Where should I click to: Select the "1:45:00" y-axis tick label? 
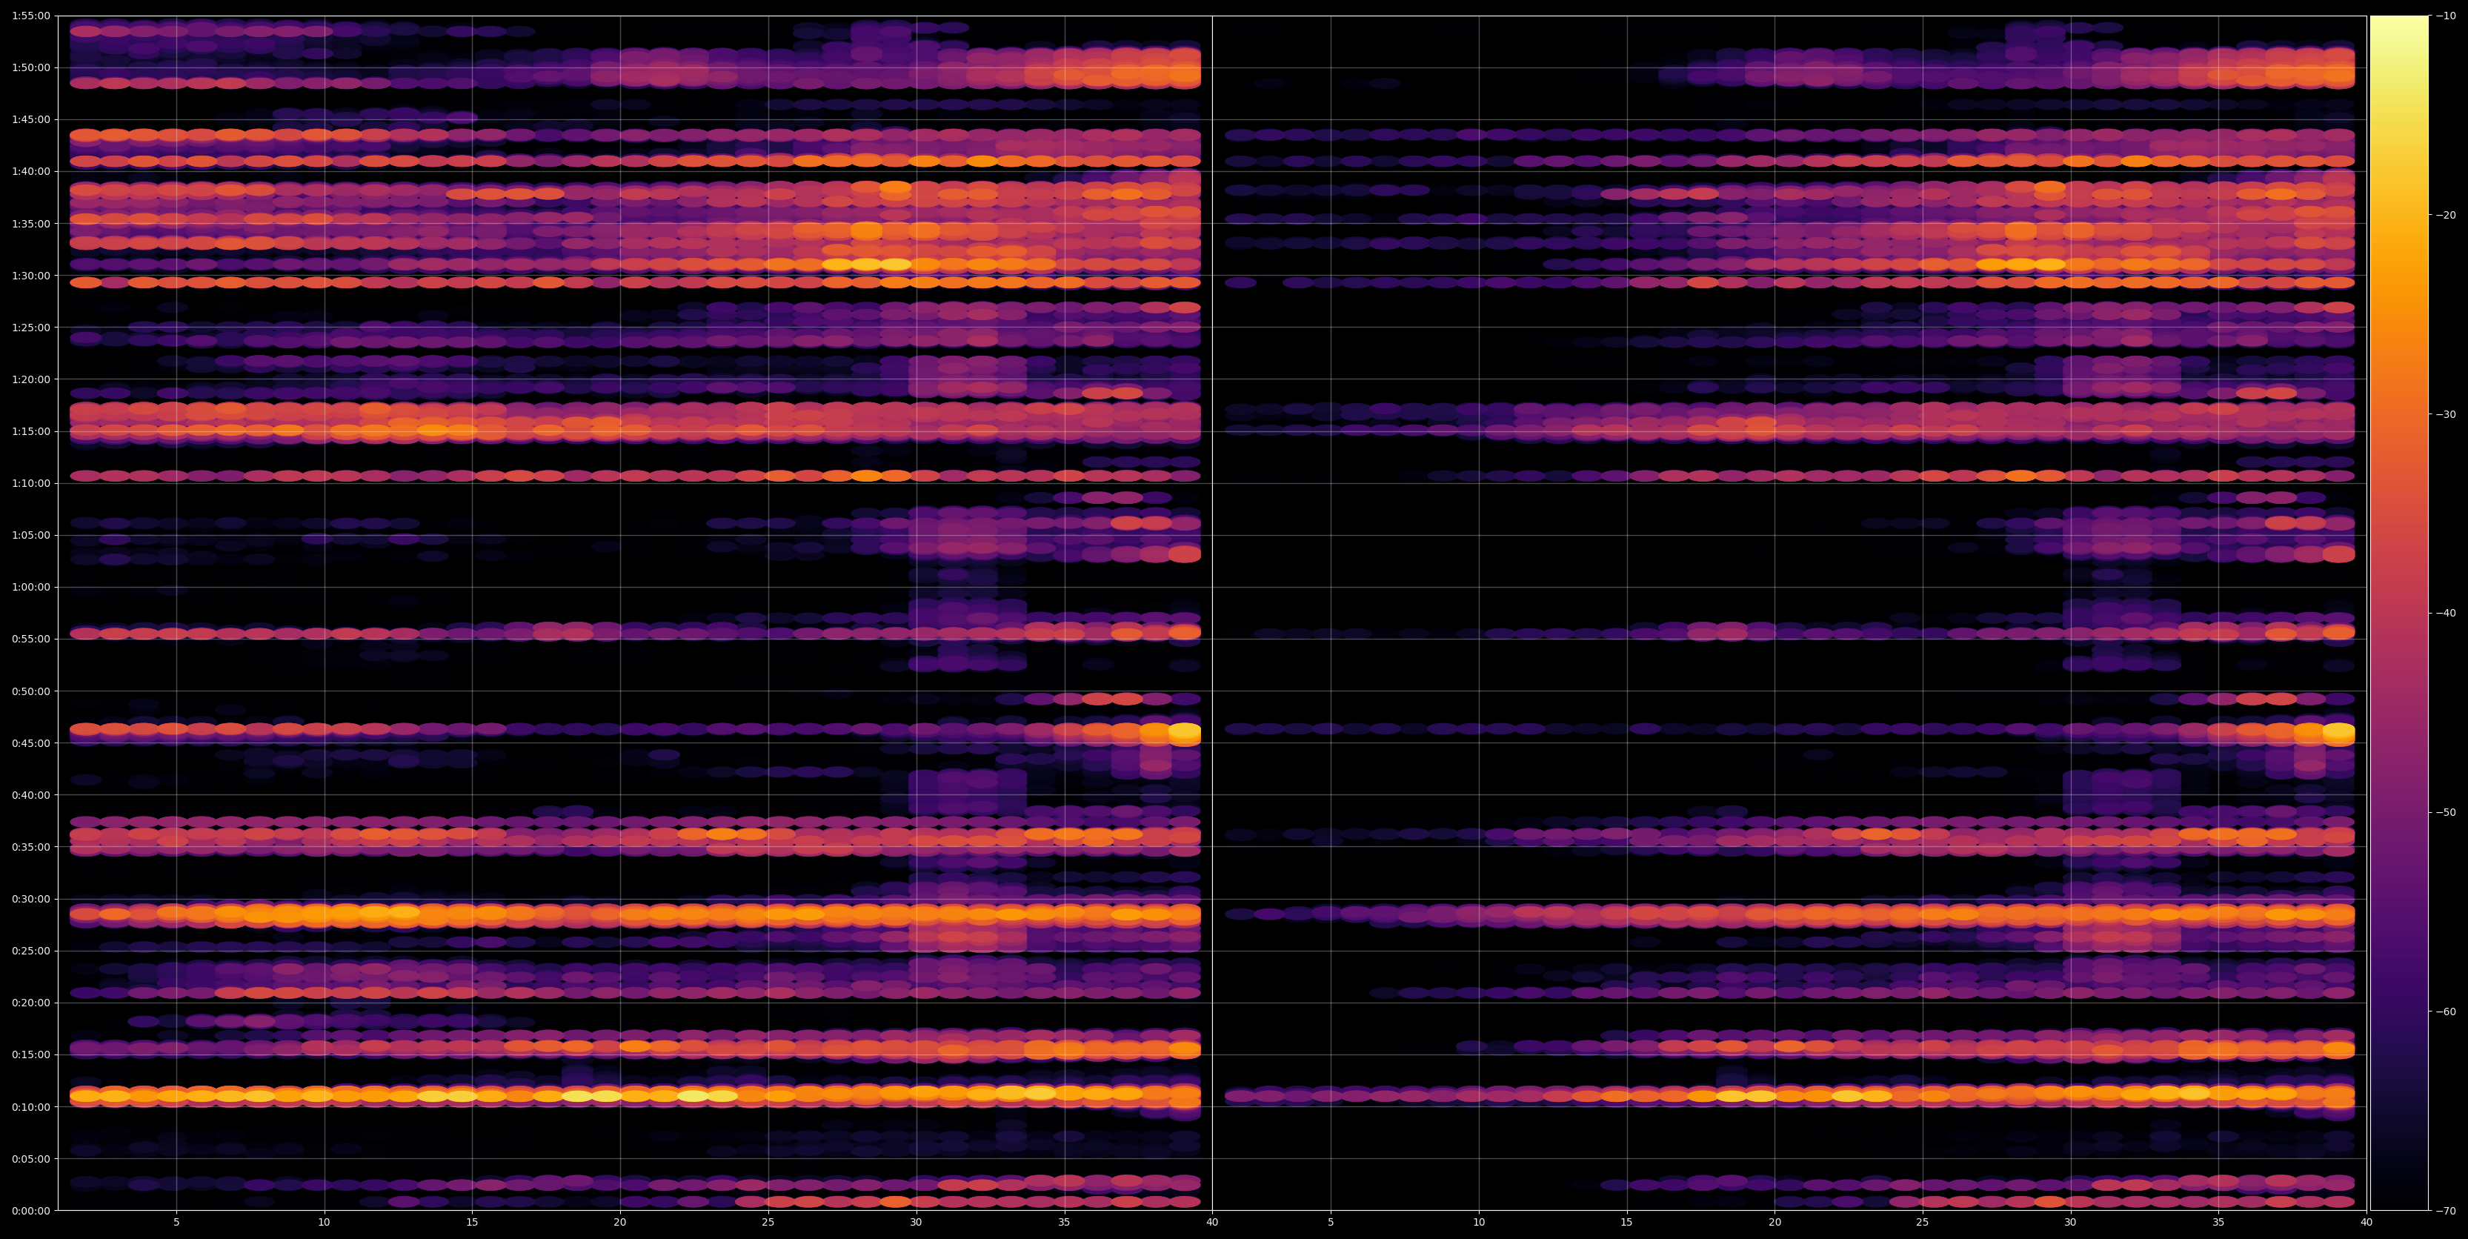(32, 120)
